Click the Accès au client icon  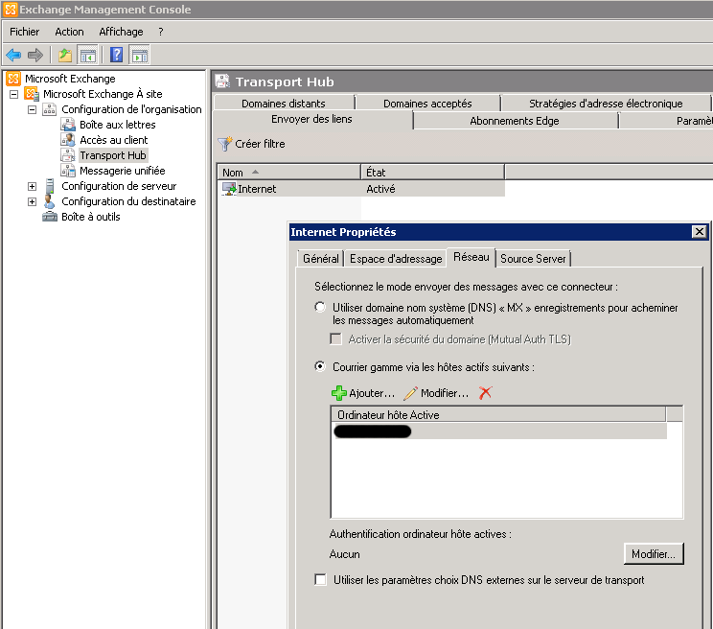(x=68, y=140)
